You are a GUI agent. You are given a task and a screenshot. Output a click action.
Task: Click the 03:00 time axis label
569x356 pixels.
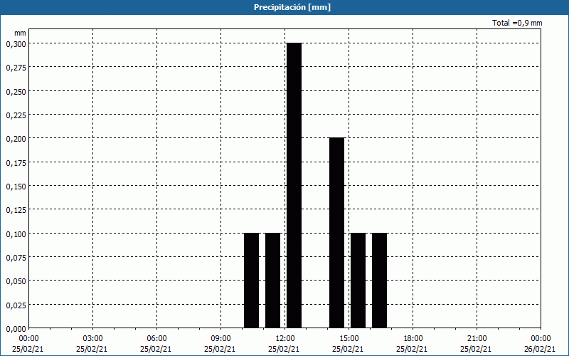pyautogui.click(x=93, y=339)
